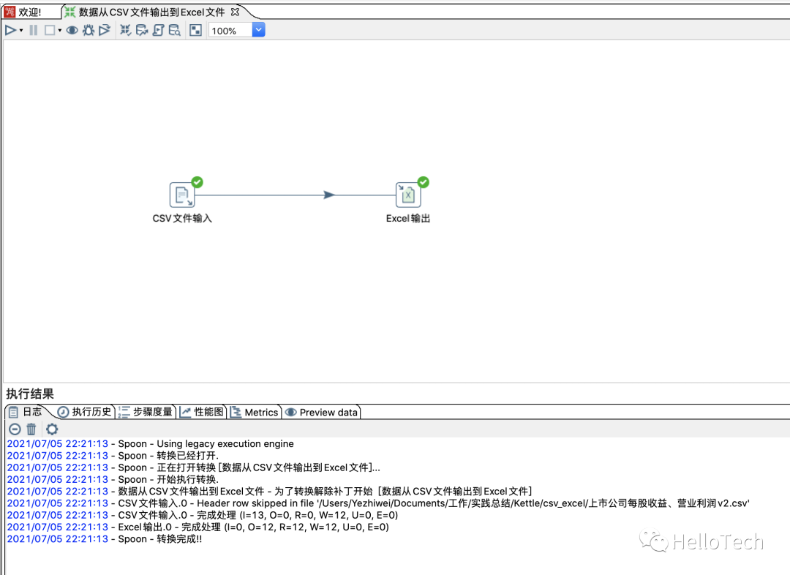790x575 pixels.
Task: Preview the transformation with the eye icon
Action: tap(72, 30)
